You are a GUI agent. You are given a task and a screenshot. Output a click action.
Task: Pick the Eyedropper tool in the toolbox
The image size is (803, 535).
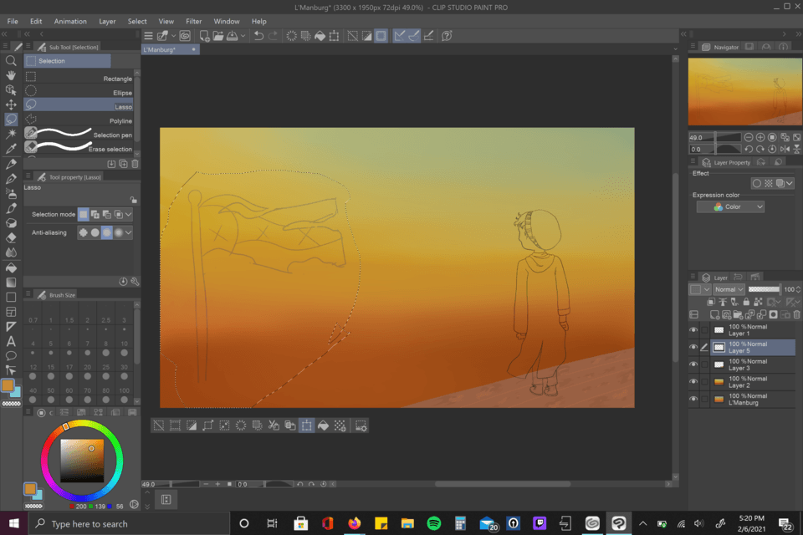point(11,148)
